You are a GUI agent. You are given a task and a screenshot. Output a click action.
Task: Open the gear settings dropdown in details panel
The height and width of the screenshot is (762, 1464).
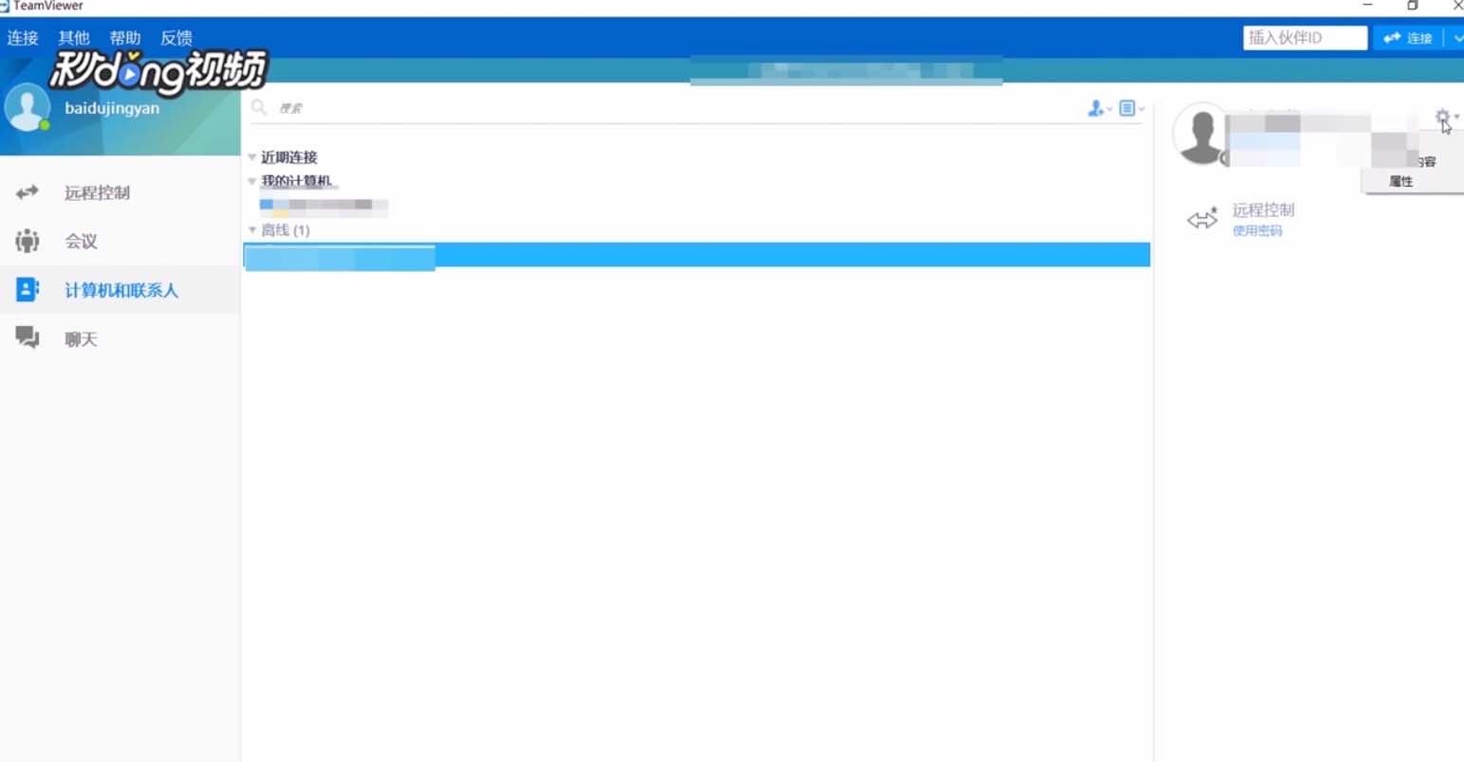1445,118
